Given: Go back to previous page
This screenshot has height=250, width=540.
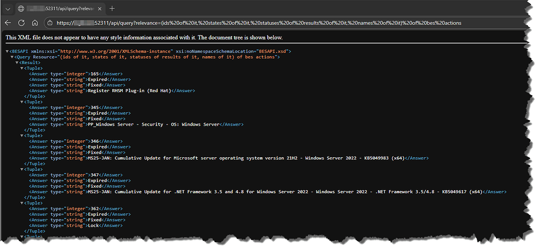Looking at the screenshot, I should [8, 23].
